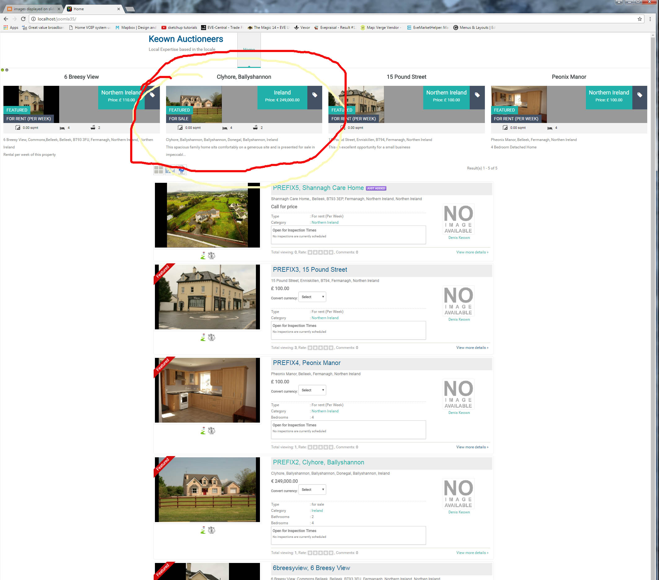Click the tag icon on 15 Pound Street slider card
The width and height of the screenshot is (659, 580).
pyautogui.click(x=477, y=95)
